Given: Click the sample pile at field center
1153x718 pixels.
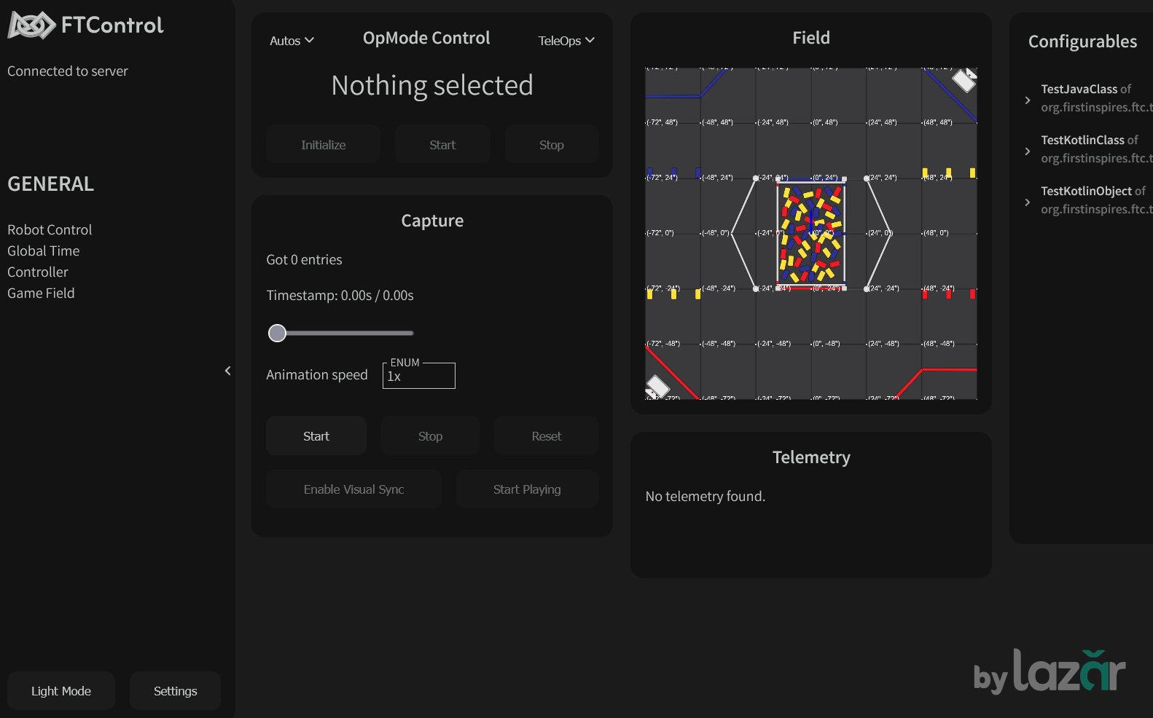Looking at the screenshot, I should (x=811, y=233).
